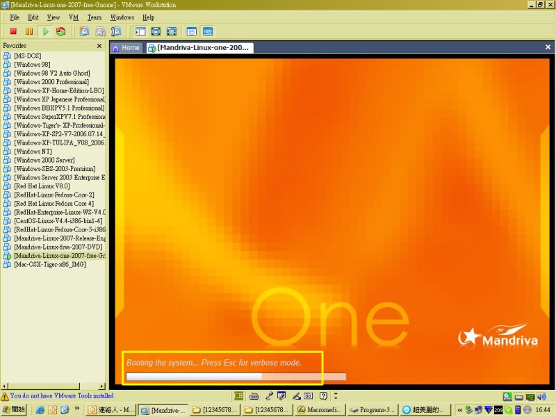Close the Favorites panel
This screenshot has height=417, width=556.
[x=99, y=46]
